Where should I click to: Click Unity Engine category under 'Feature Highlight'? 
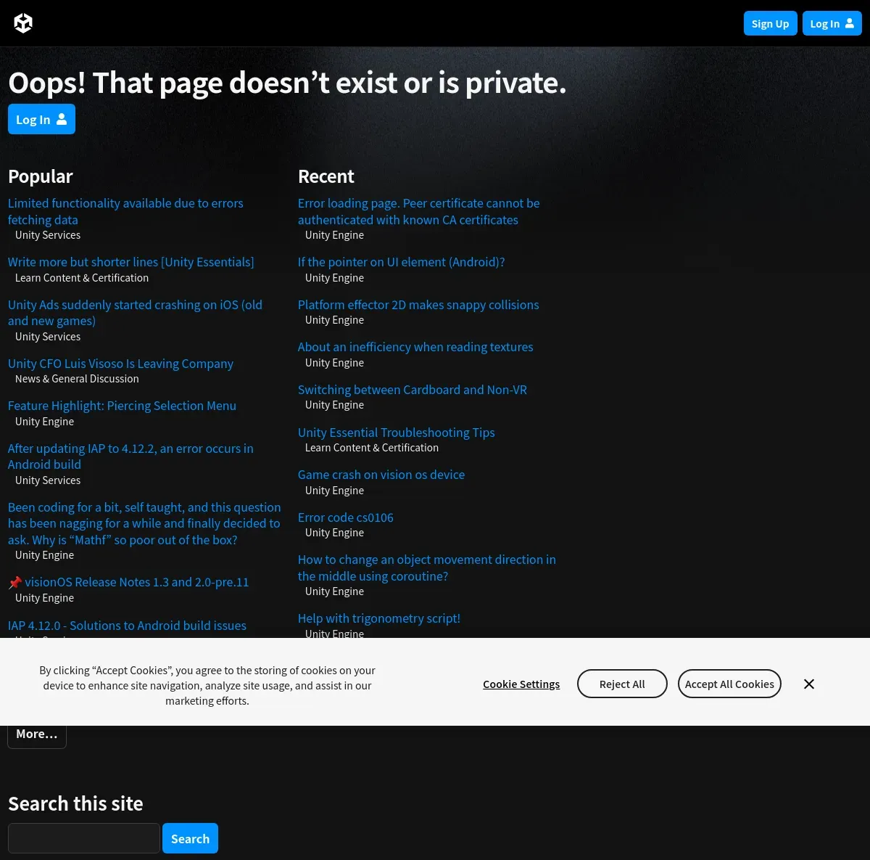point(44,422)
